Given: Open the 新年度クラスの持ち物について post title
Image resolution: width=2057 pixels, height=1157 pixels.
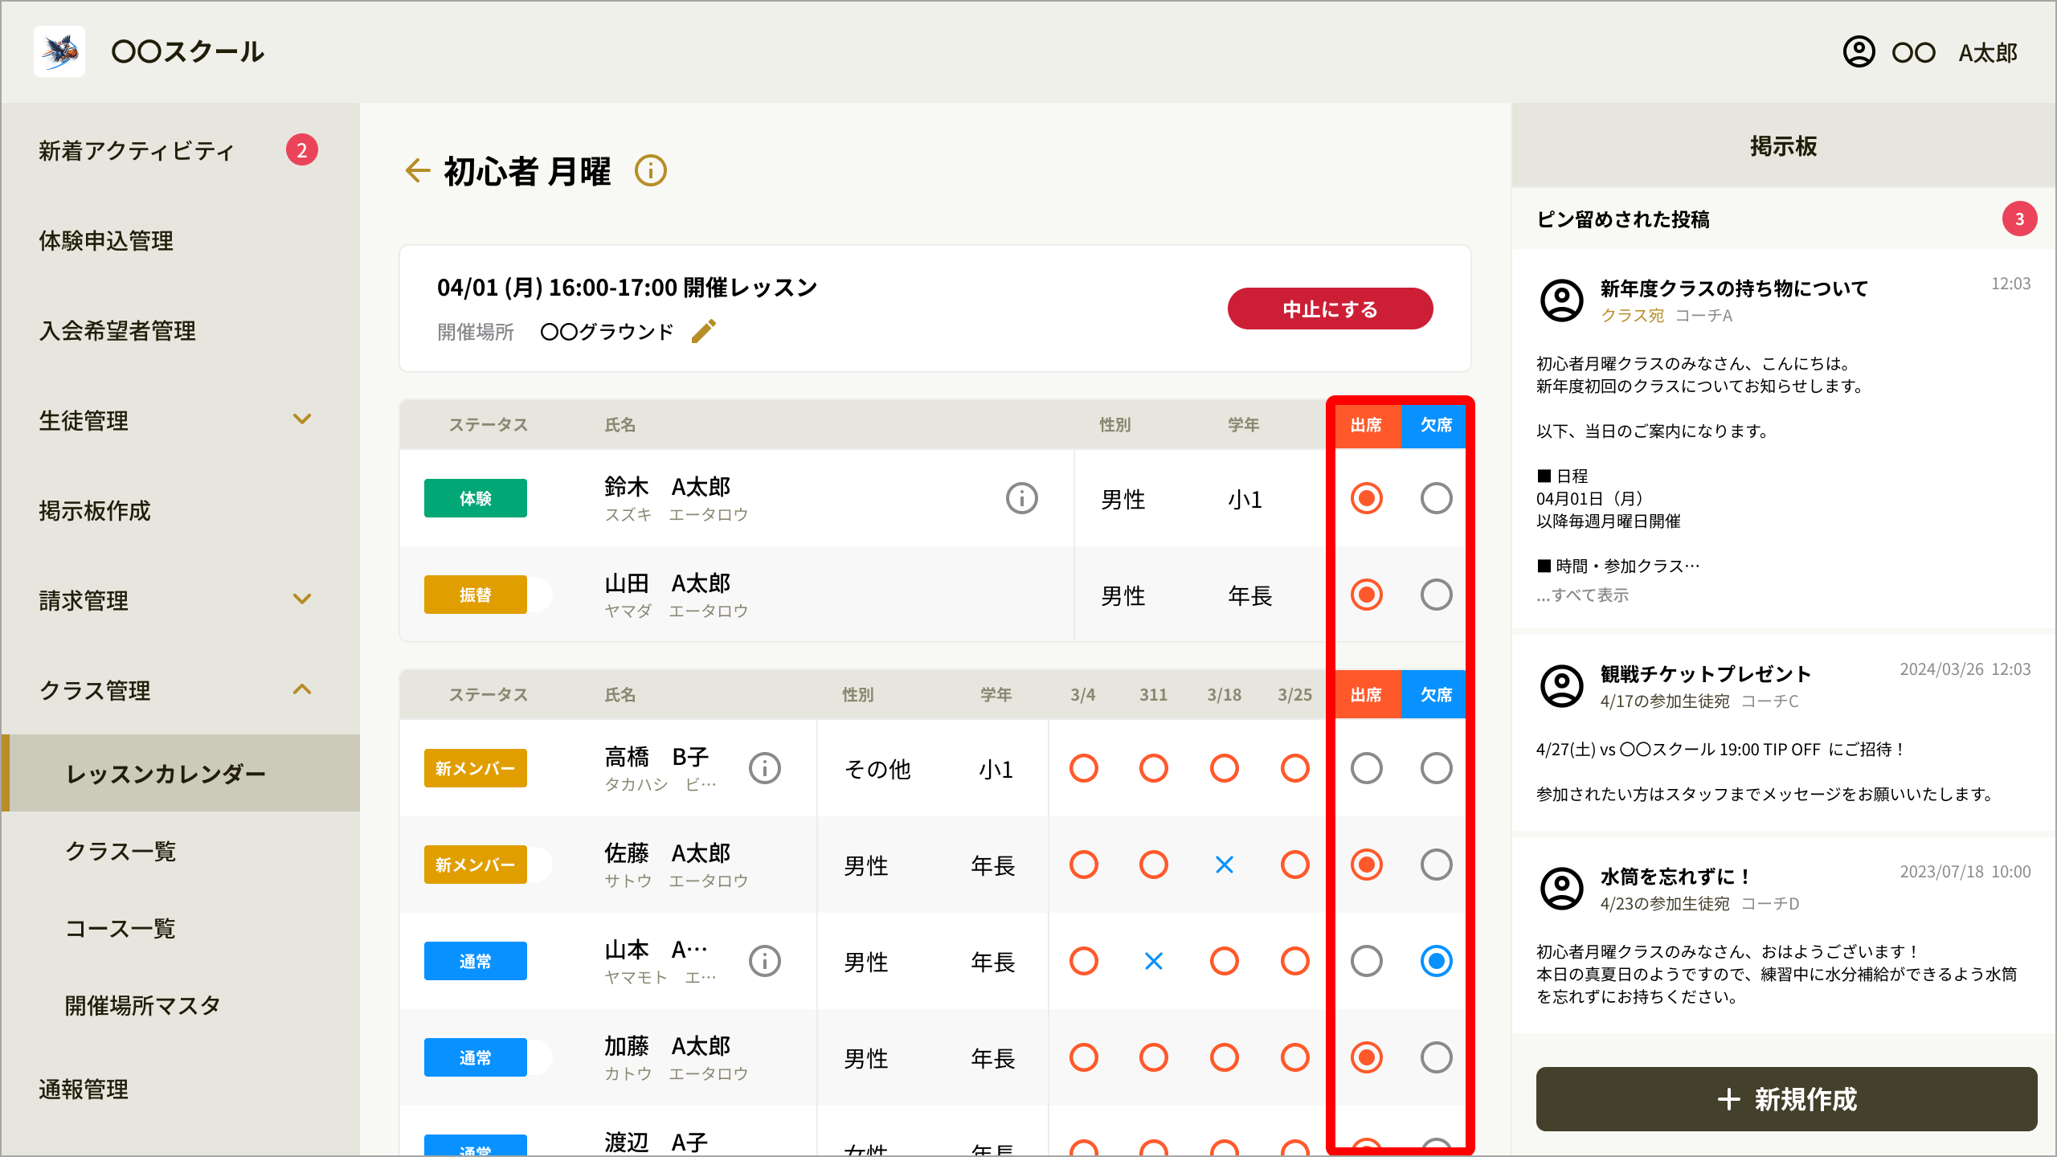Looking at the screenshot, I should 1735,288.
